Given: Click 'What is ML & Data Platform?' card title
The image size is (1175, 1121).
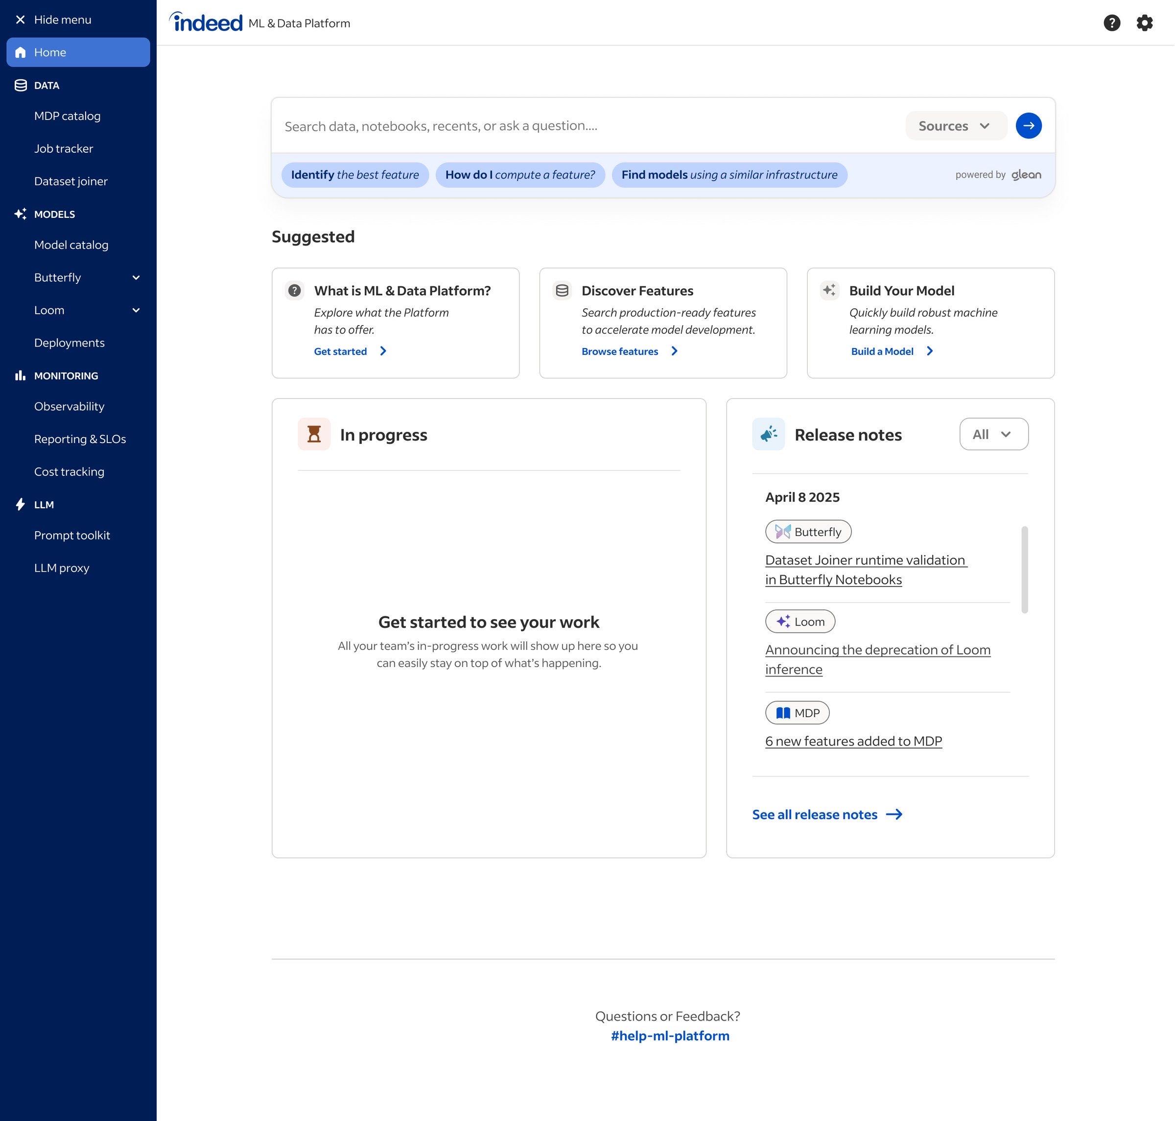Looking at the screenshot, I should point(402,290).
